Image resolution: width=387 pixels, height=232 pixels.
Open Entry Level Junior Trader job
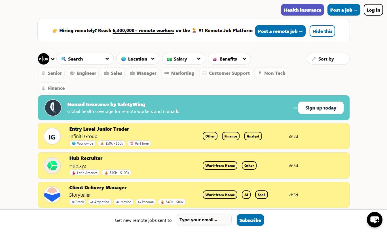tap(99, 129)
